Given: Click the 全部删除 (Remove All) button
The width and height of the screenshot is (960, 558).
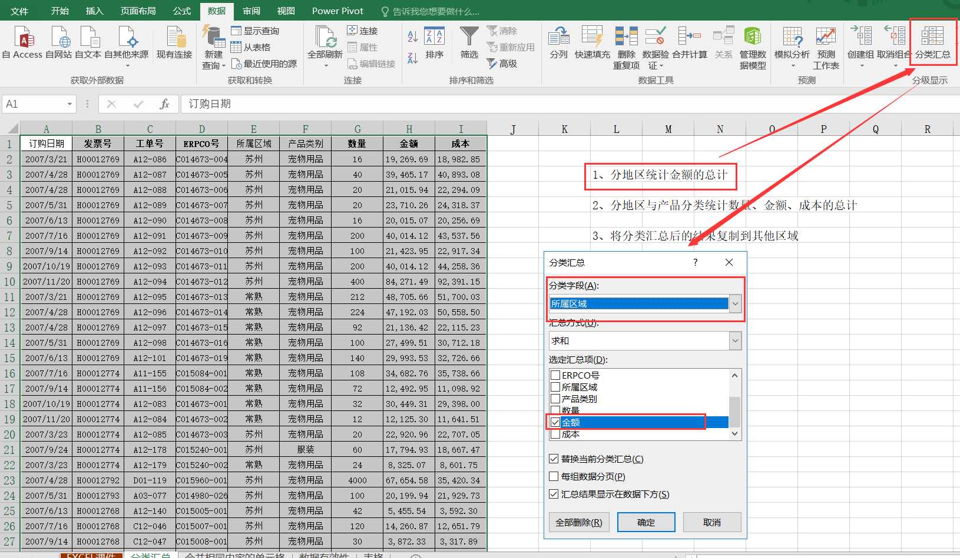Looking at the screenshot, I should [x=579, y=522].
